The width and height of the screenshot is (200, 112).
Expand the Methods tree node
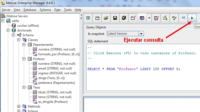[x=19, y=106]
